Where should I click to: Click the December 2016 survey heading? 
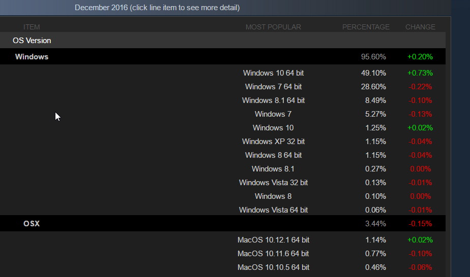157,8
